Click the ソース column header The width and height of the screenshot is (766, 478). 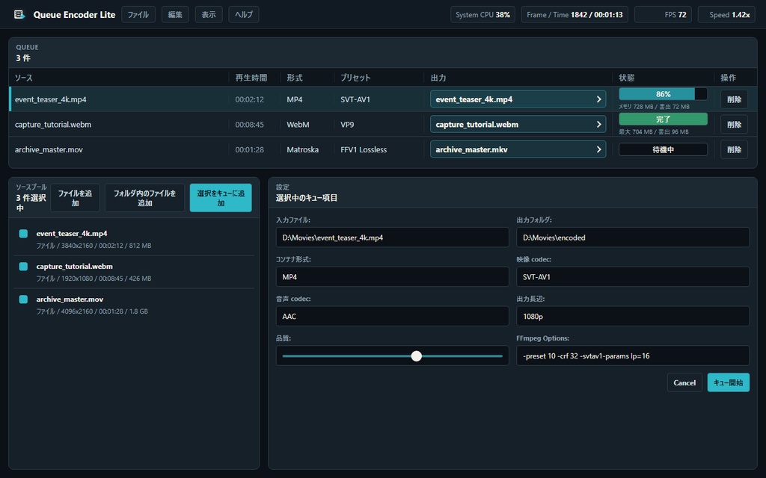click(23, 78)
